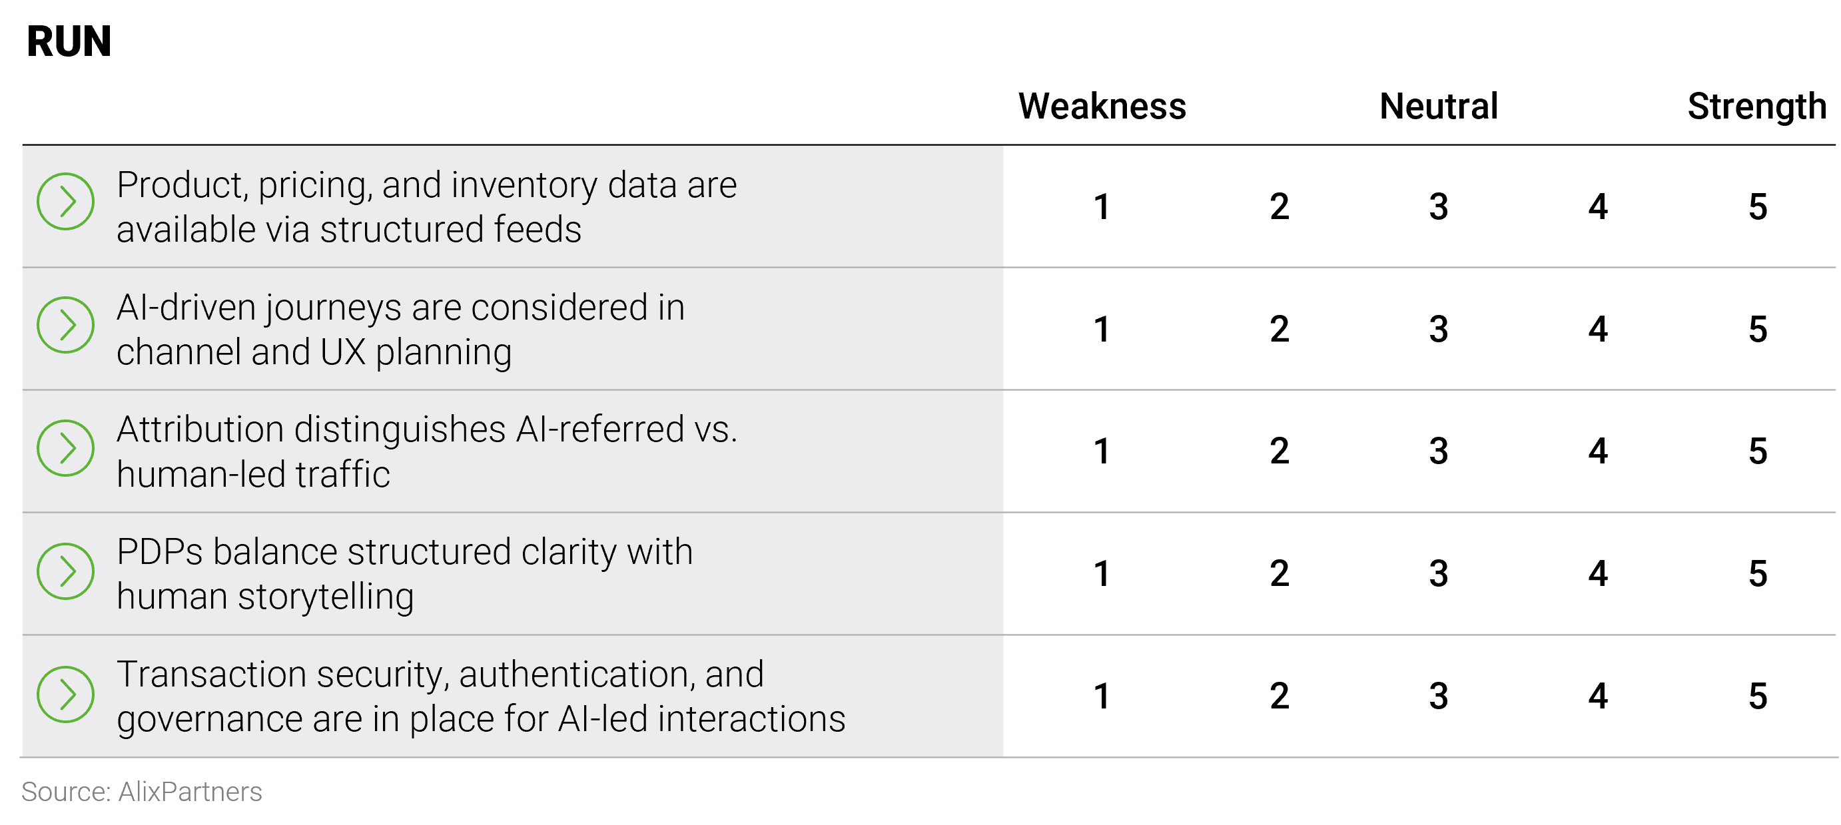This screenshot has height=825, width=1841.
Task: Click the arrow icon beside Transaction security row
Action: point(65,694)
